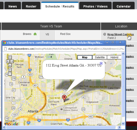Switch to Satellite map view
This screenshot has width=137, height=130.
100,57
